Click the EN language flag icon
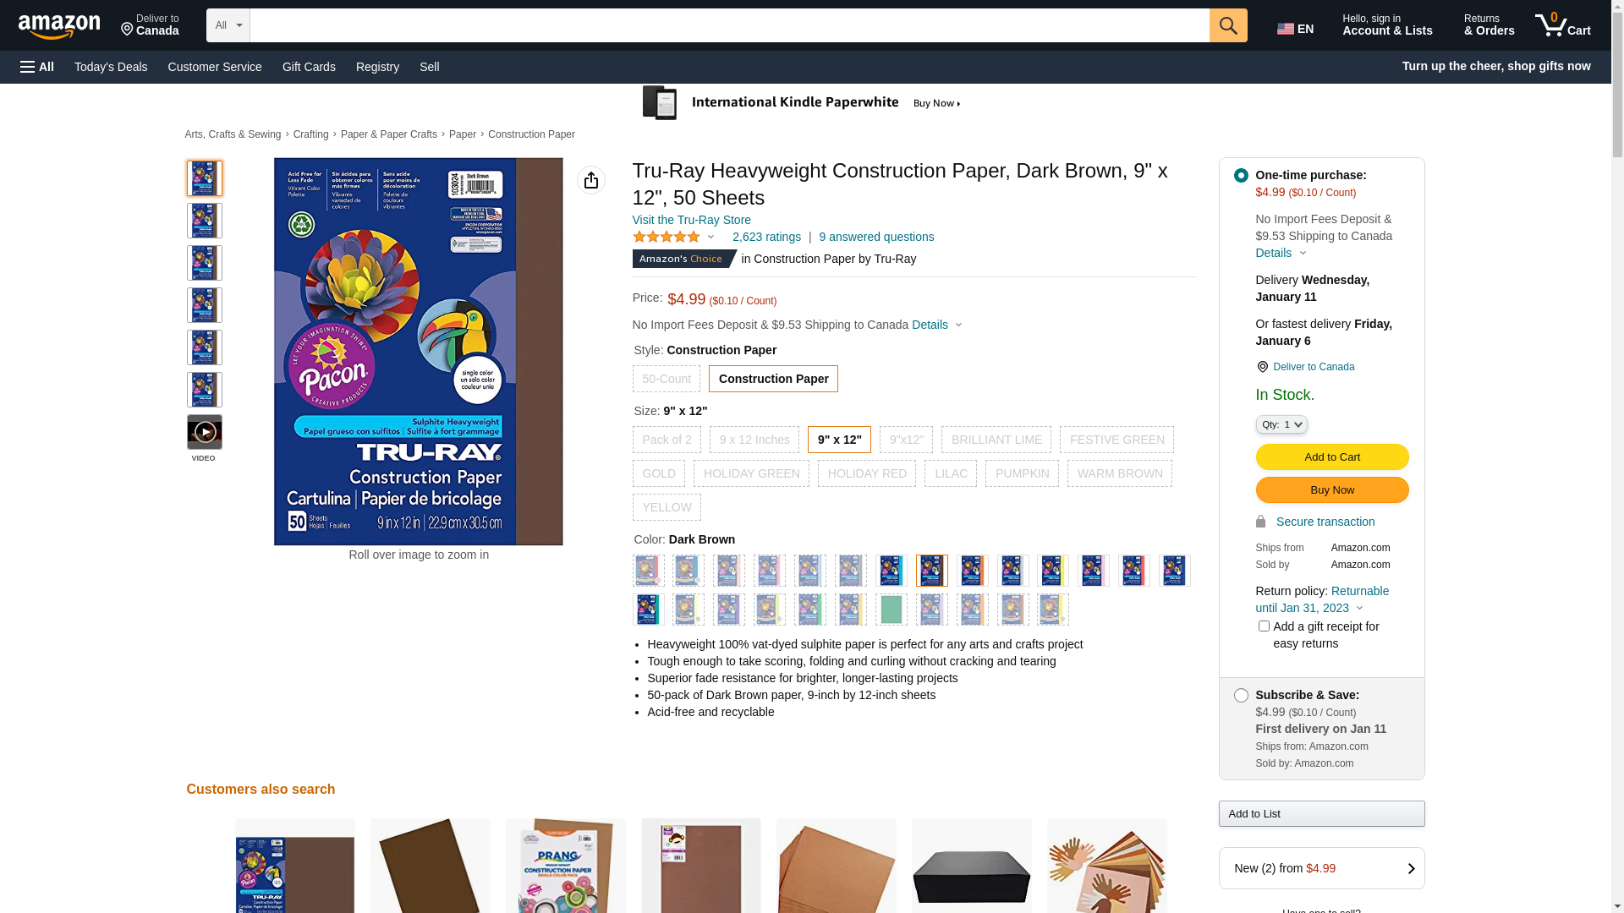 click(1286, 29)
